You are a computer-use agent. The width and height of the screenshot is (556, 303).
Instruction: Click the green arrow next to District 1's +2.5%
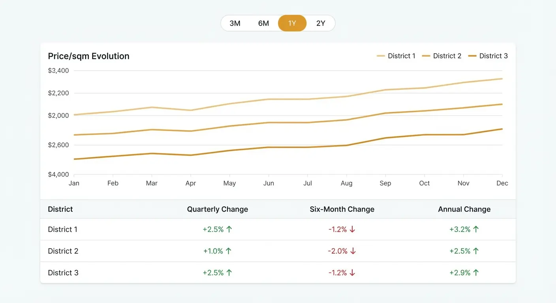[x=230, y=229]
